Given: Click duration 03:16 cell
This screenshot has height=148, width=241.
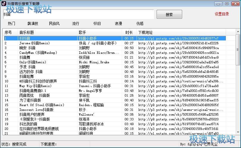Looking at the screenshot, I should [x=129, y=77].
